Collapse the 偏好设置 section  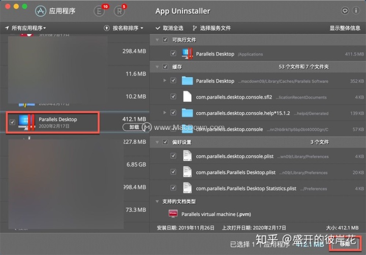coord(157,142)
